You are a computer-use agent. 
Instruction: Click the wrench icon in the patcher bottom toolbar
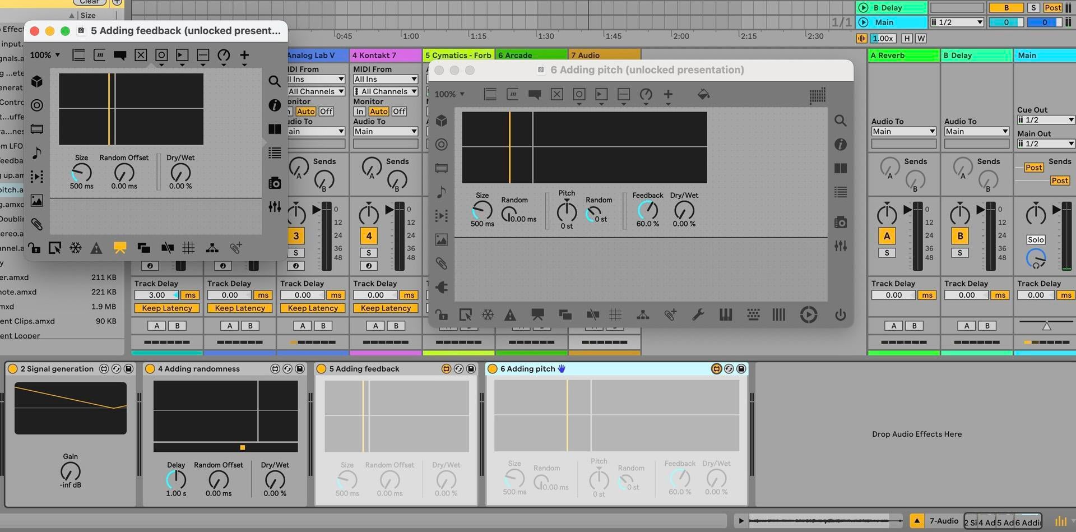pos(697,315)
